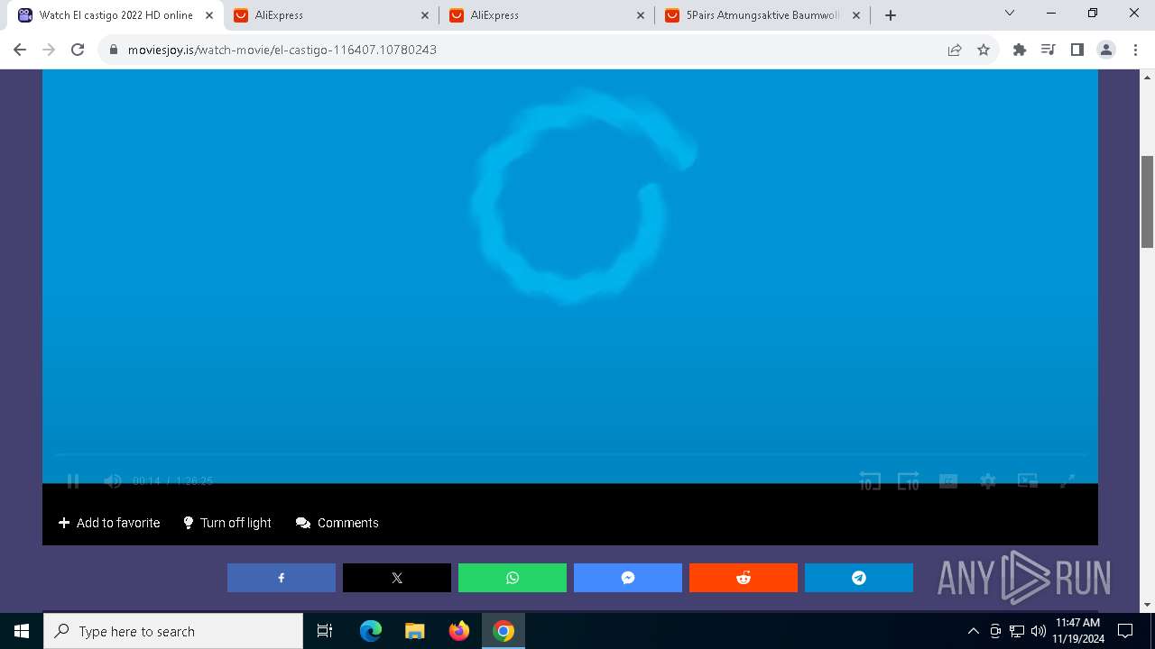Open the Comments section
This screenshot has width=1155, height=649.
(x=337, y=523)
